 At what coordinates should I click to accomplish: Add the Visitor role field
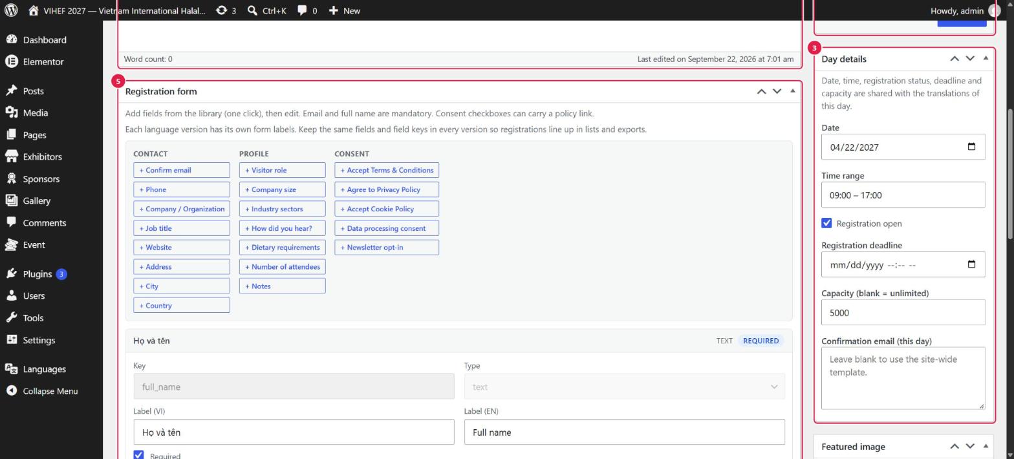pyautogui.click(x=283, y=170)
